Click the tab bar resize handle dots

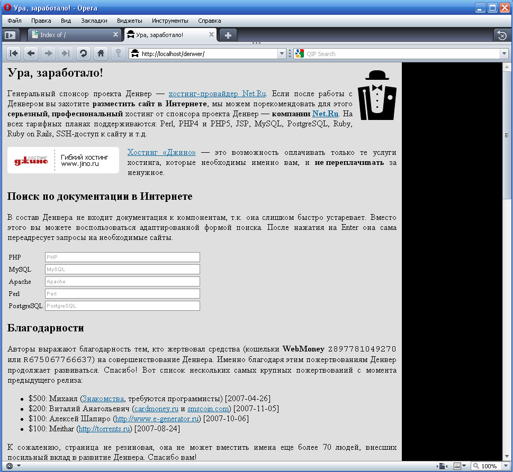click(x=256, y=43)
